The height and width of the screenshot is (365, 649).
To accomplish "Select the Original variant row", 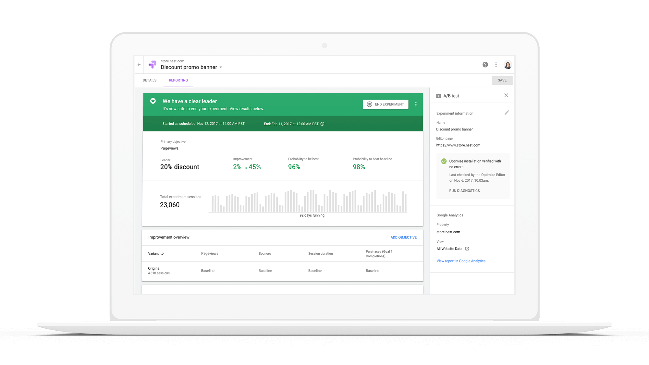I will point(282,271).
